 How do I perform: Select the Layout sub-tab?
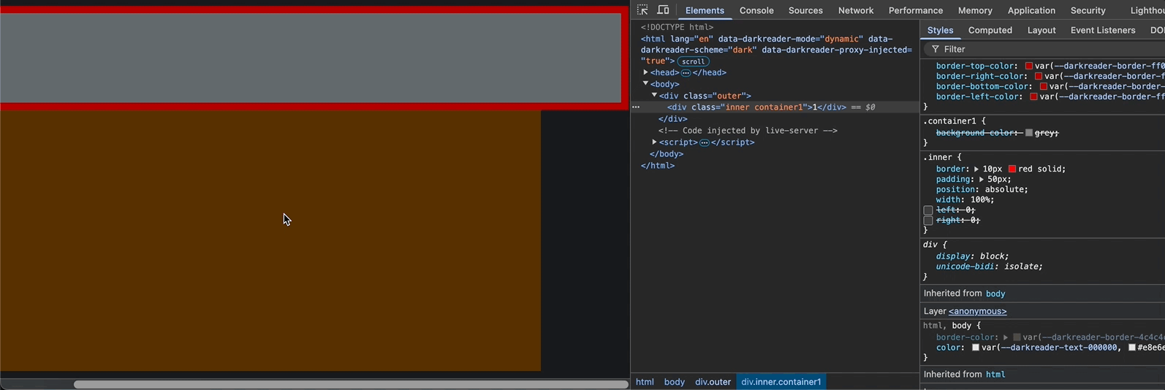pyautogui.click(x=1041, y=30)
